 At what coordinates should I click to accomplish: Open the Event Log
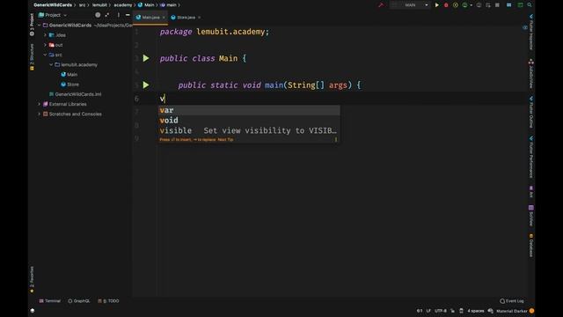coord(512,301)
